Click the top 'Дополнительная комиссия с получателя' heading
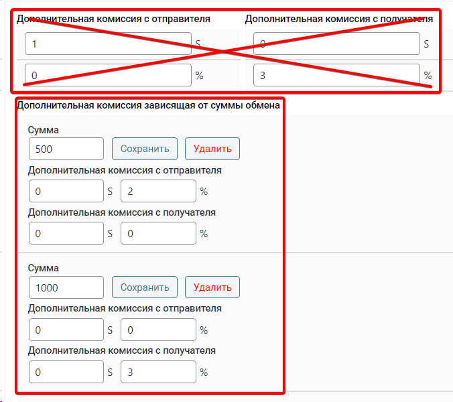This screenshot has width=453, height=402. [338, 19]
